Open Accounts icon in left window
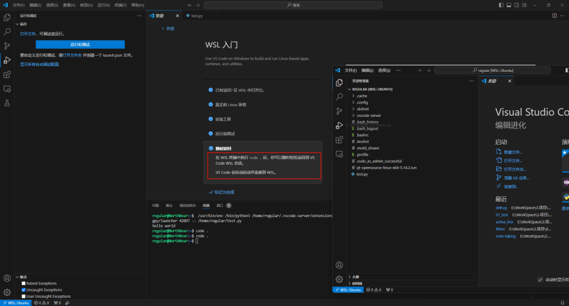 [x=7, y=278]
